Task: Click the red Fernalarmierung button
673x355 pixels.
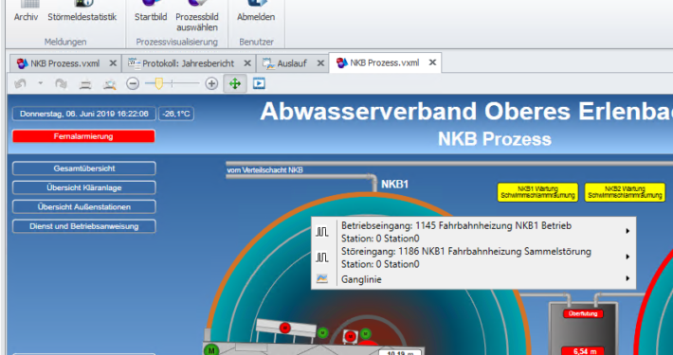Action: 83,136
